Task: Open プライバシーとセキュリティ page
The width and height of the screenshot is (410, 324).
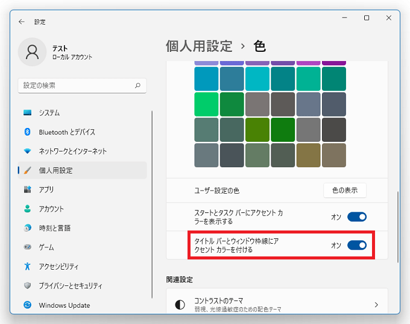Action: (82, 285)
